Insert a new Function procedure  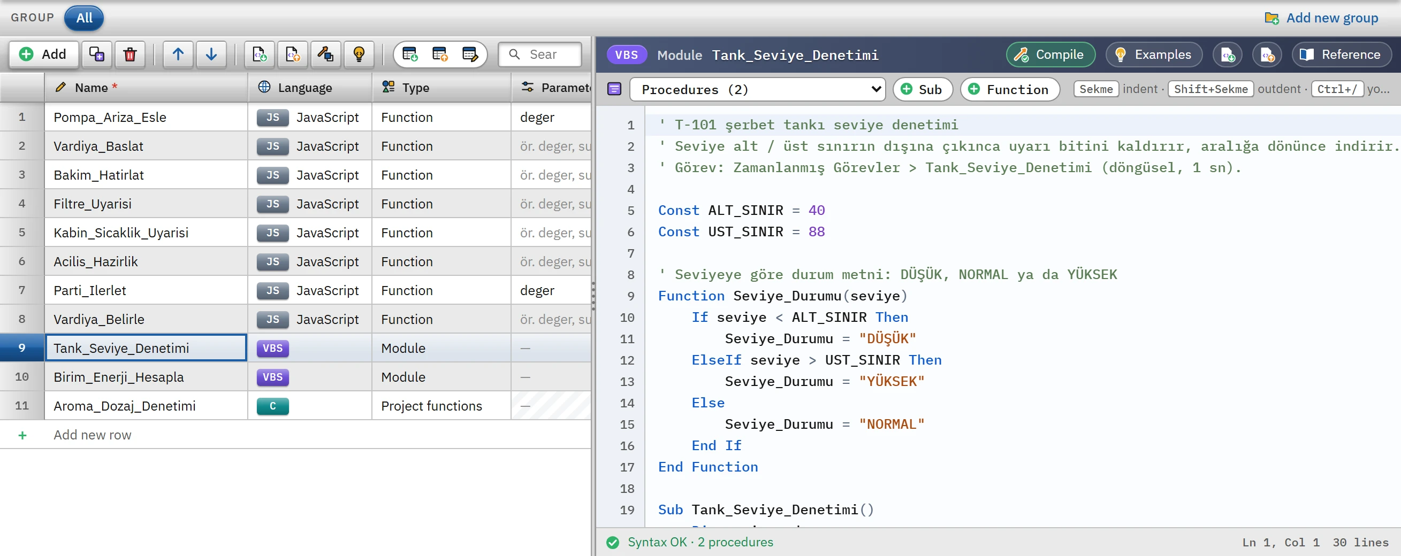click(1010, 89)
